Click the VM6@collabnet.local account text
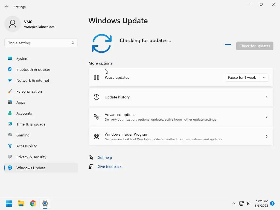This screenshot has width=280, height=210. pos(40,27)
